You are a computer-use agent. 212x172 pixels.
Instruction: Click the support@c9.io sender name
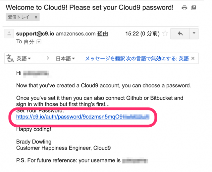click(35, 34)
